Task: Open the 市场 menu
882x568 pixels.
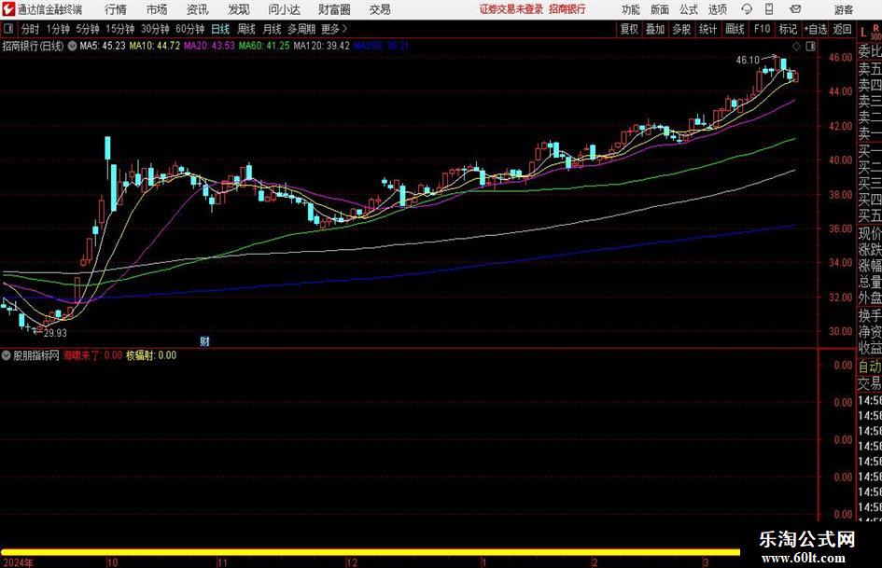Action: coord(157,9)
